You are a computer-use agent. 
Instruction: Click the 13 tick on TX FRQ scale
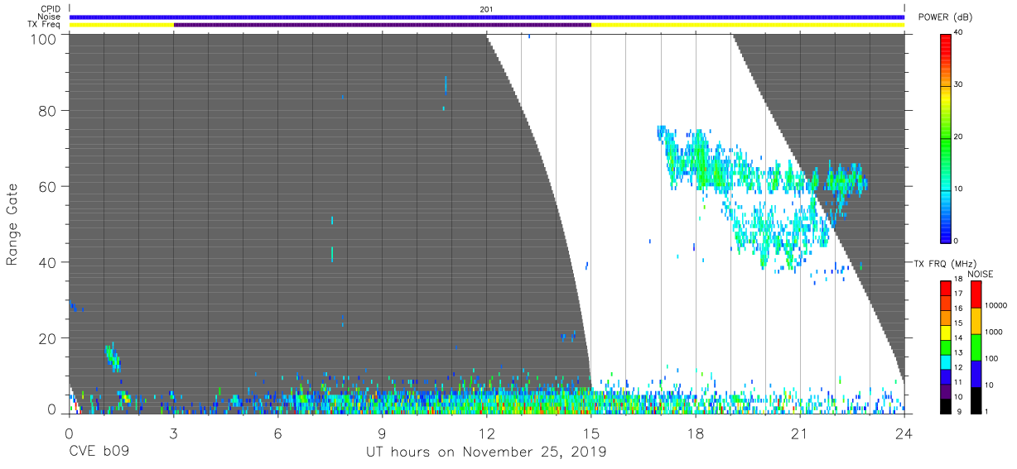tap(958, 352)
